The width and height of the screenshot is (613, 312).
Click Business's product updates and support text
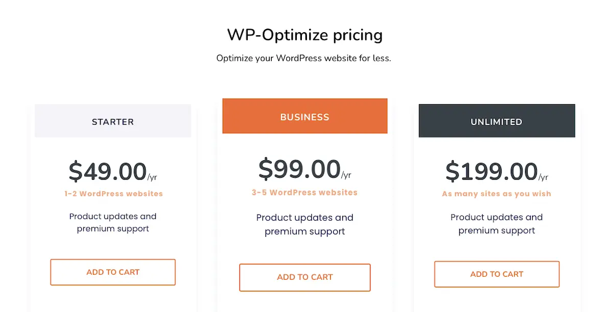tap(304, 224)
